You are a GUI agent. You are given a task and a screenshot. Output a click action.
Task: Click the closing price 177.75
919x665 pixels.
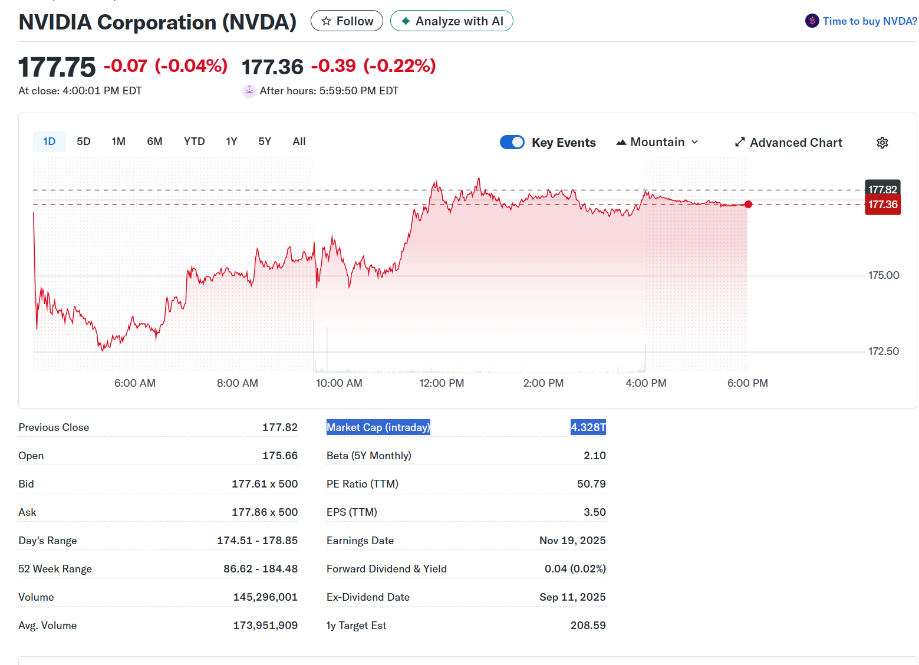(57, 67)
